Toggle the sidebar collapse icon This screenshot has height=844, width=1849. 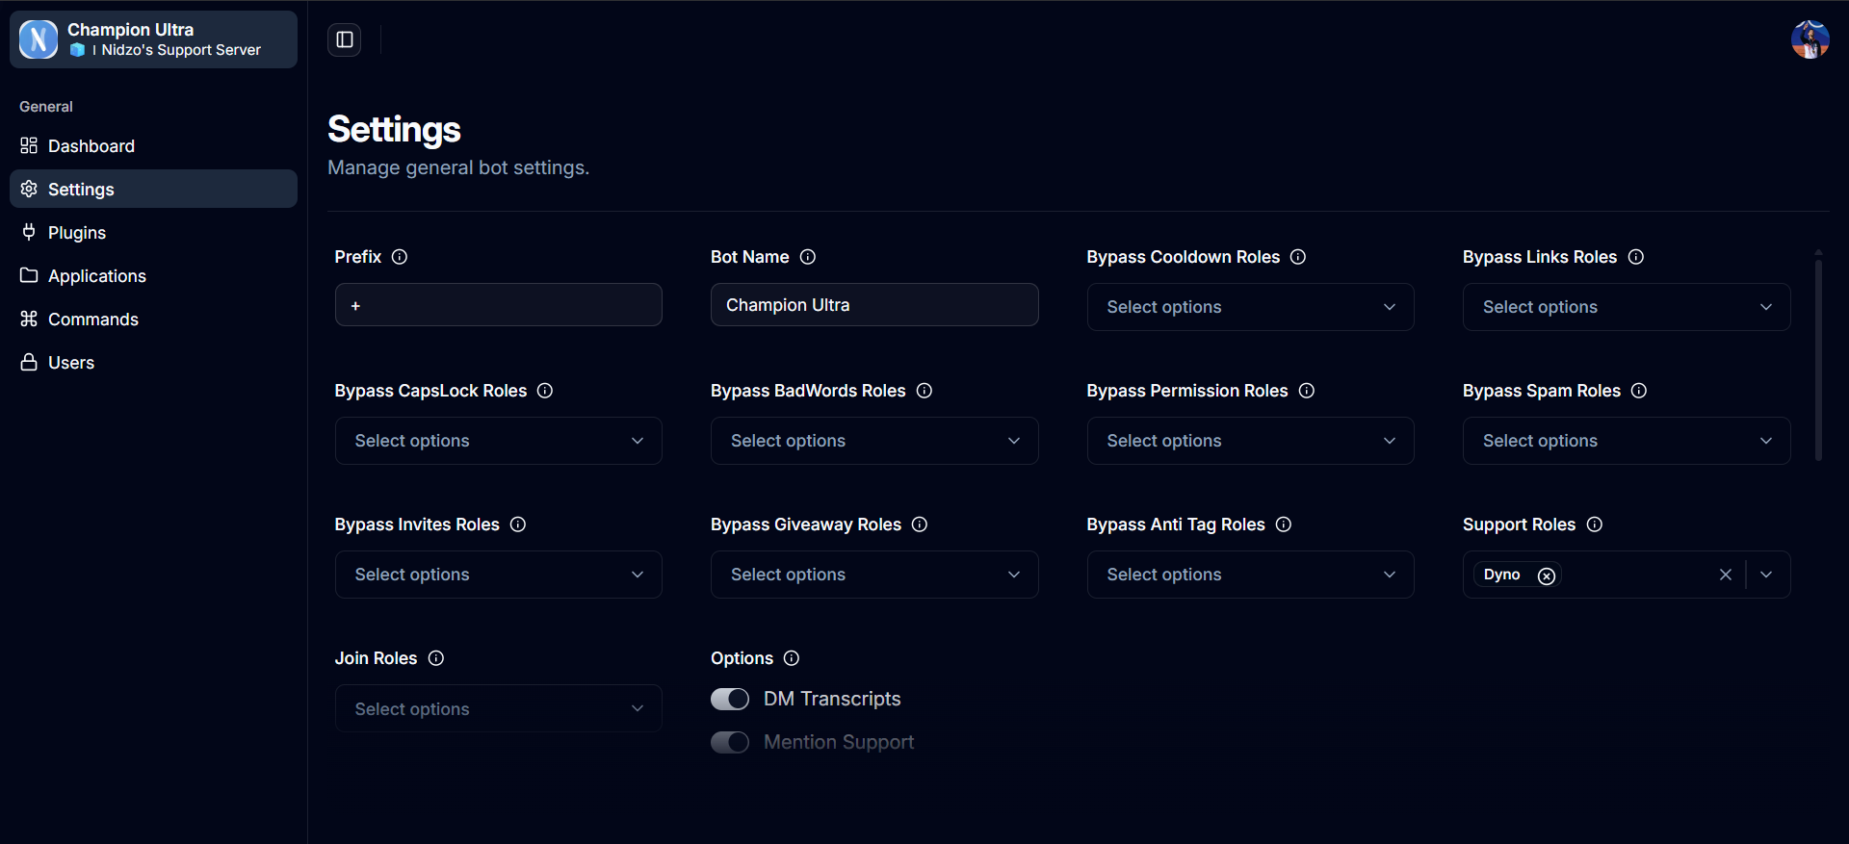click(344, 39)
